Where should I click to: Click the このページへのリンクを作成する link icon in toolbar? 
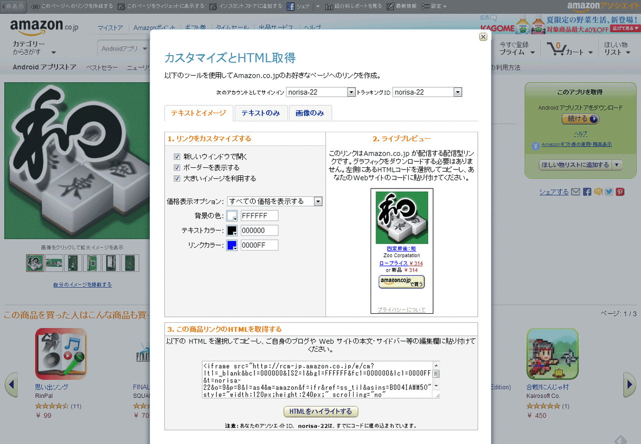click(35, 7)
